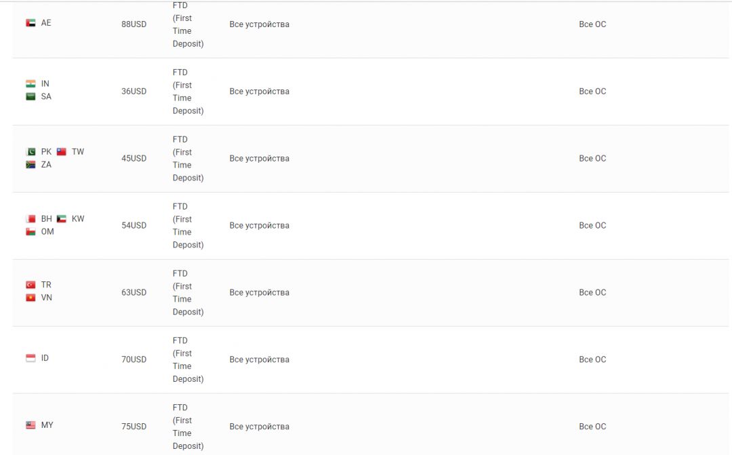732x455 pixels.
Task: Select the Pakistan PK flag icon
Action: (30, 152)
